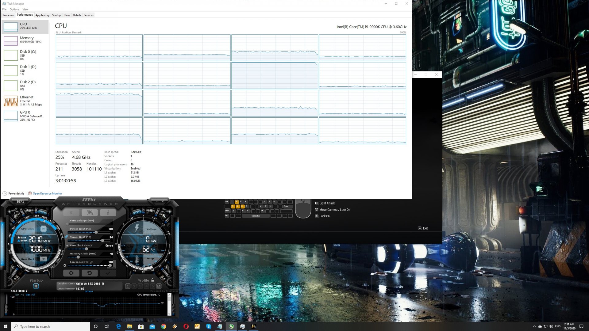
Task: Open the Options menu in Task Manager
Action: [14, 10]
